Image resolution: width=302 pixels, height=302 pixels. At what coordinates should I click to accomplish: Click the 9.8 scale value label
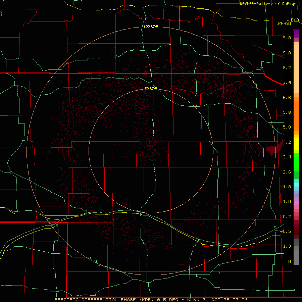click(x=287, y=38)
